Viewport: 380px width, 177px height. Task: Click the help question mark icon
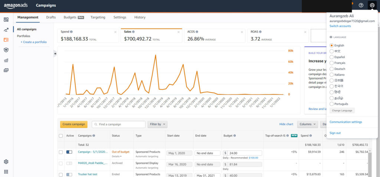(x=361, y=5)
